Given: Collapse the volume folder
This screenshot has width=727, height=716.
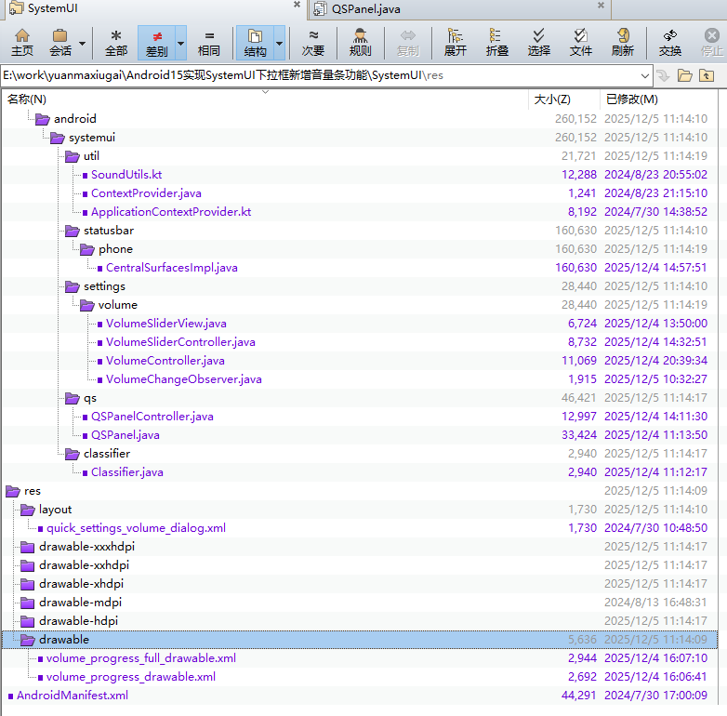Looking at the screenshot, I should click(86, 305).
